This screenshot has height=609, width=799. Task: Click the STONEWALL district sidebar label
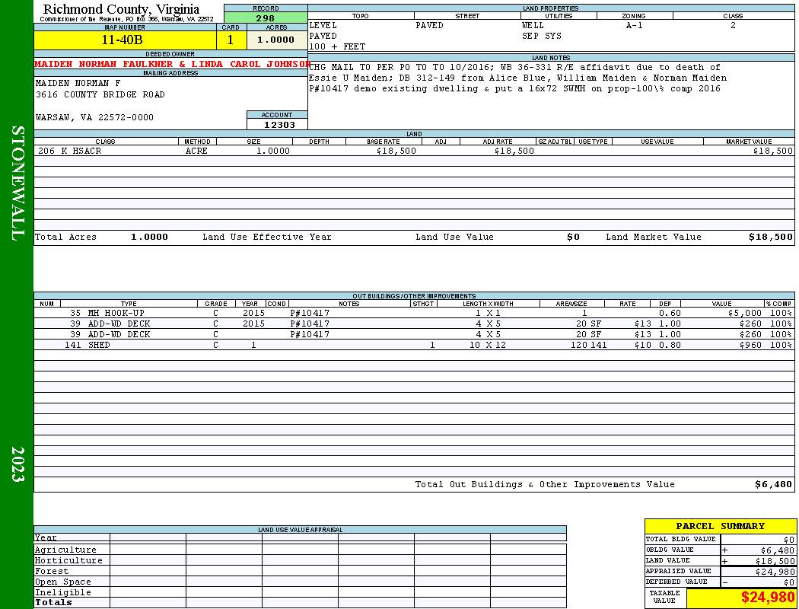17,184
